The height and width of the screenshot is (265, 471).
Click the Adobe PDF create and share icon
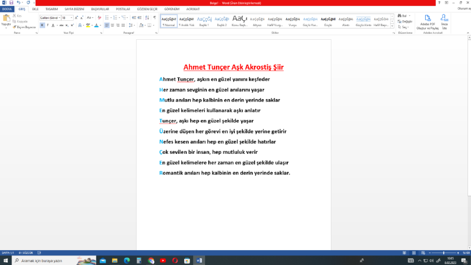click(x=428, y=18)
